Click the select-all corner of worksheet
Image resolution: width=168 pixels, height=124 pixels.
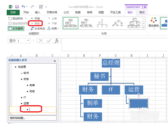coord(11,55)
